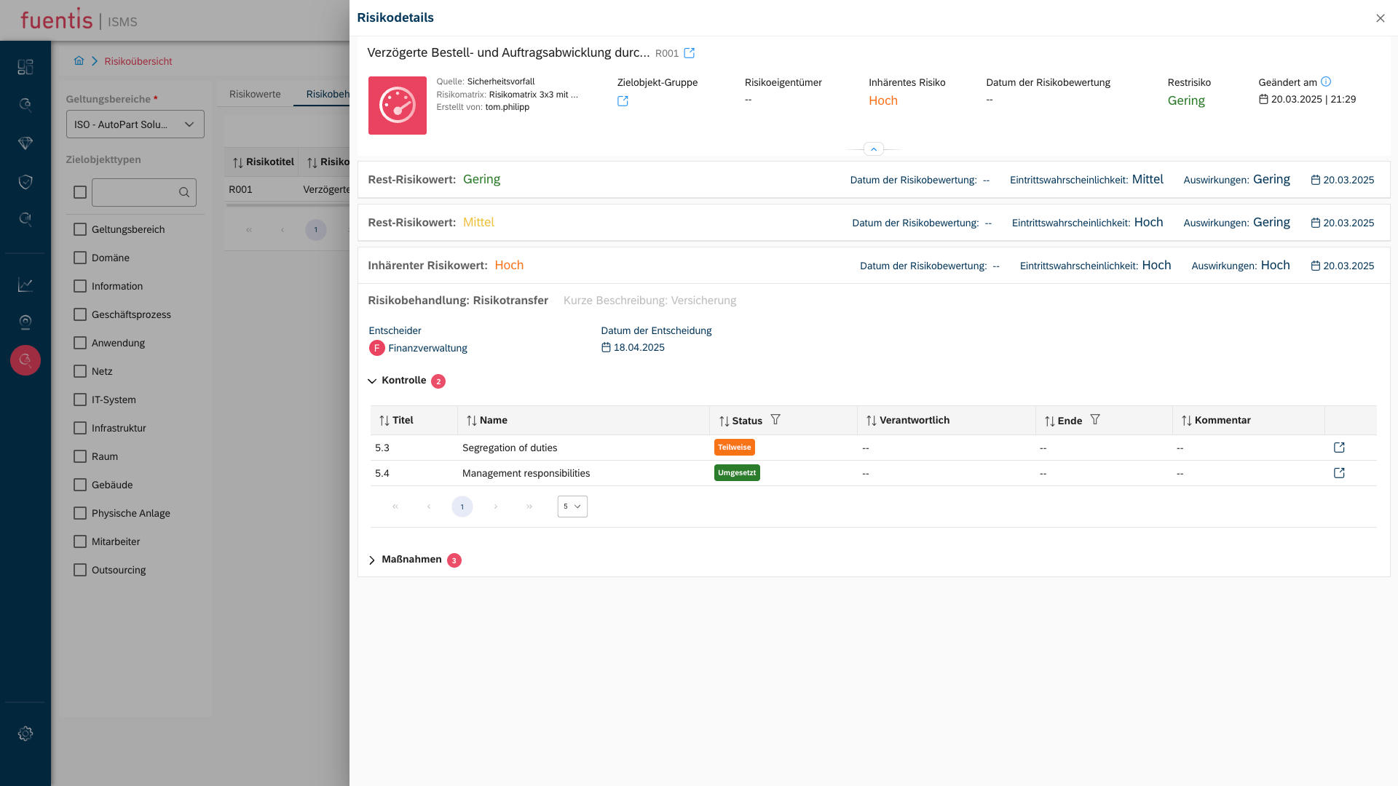Open risk R001 via external link icon
The image size is (1398, 786).
coord(689,53)
